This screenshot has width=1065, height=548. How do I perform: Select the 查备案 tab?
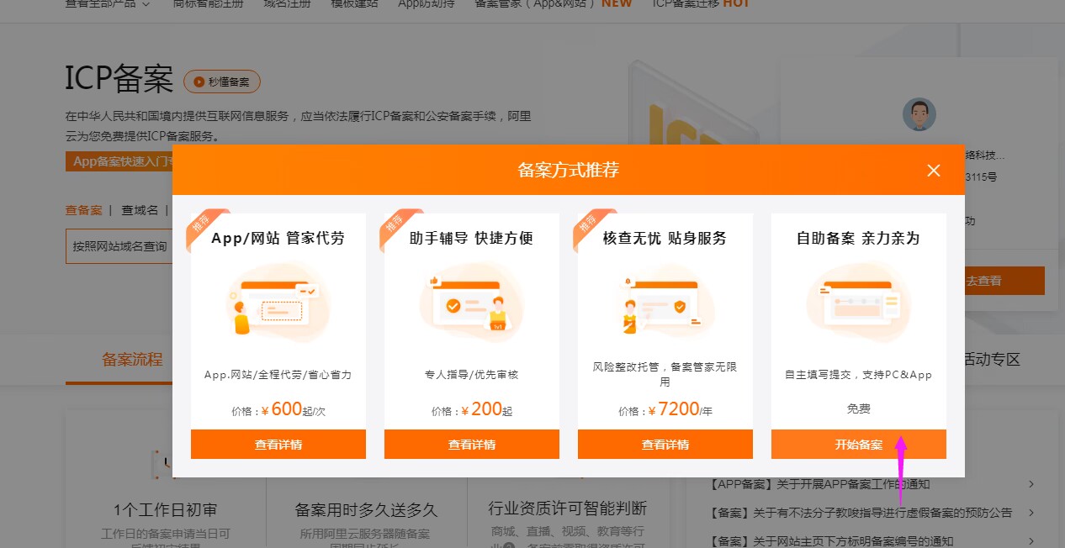pyautogui.click(x=83, y=210)
